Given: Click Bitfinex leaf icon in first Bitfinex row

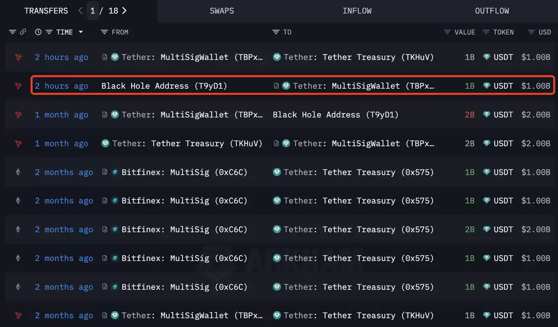Looking at the screenshot, I should [x=114, y=172].
